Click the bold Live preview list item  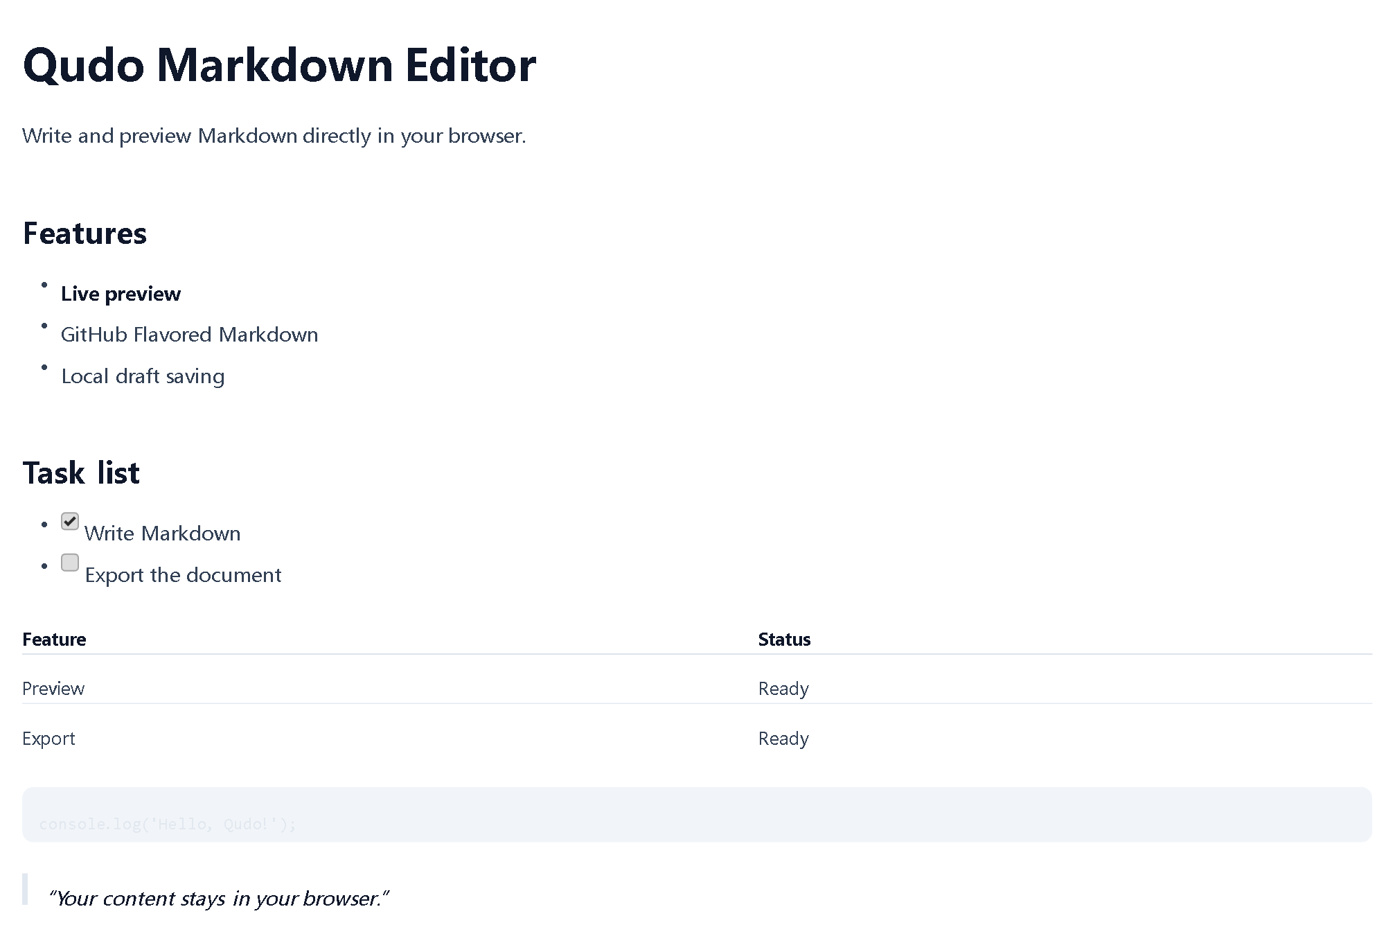121,294
